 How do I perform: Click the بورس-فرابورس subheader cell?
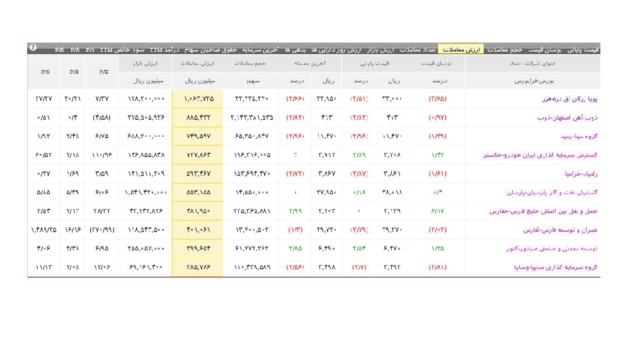tap(534, 81)
